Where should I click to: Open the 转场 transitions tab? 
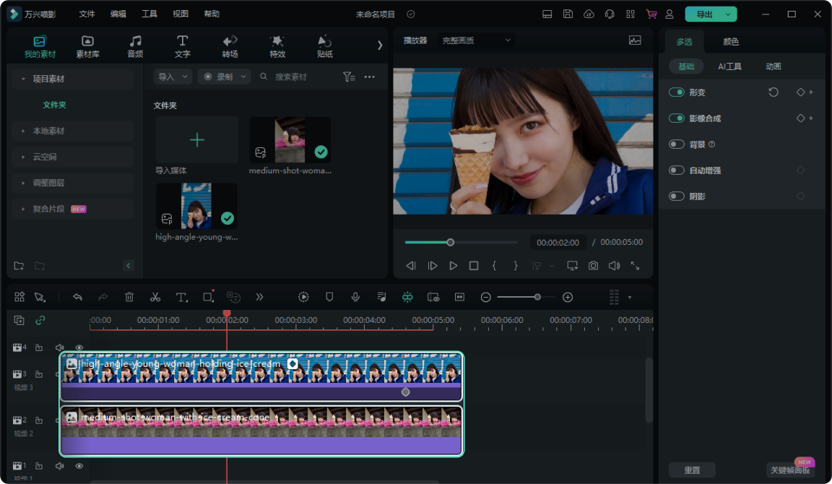230,46
